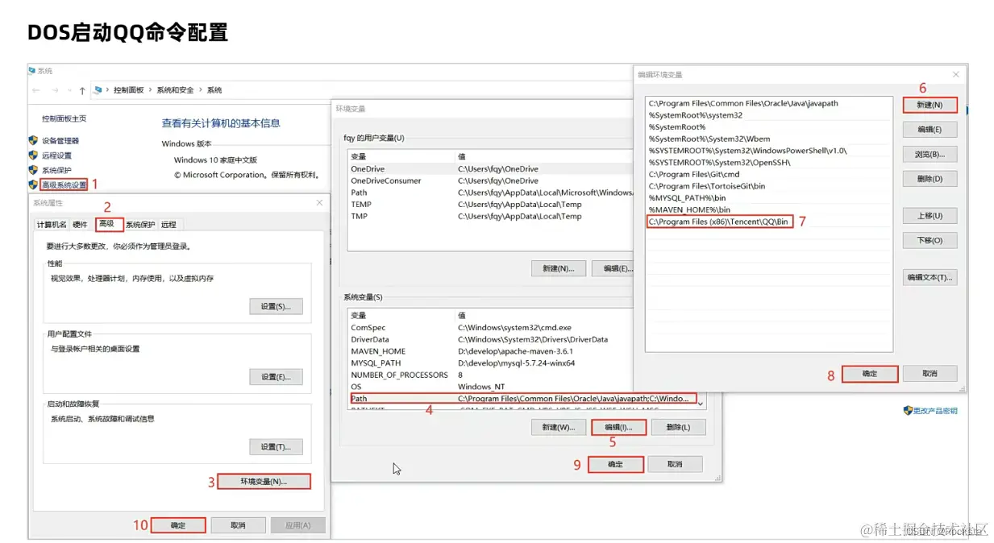Click 编辑(I)... under system variables

click(618, 427)
